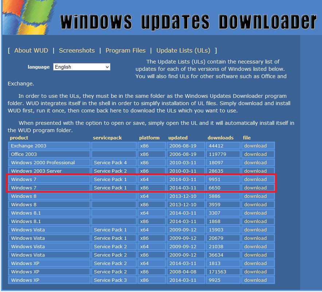This screenshot has height=292, width=322.
Task: Download Windows 8.1 x86 update list
Action: point(255,222)
